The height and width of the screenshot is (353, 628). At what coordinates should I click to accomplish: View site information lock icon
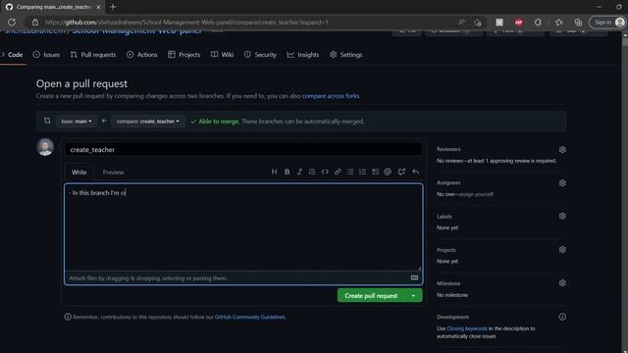tap(35, 23)
